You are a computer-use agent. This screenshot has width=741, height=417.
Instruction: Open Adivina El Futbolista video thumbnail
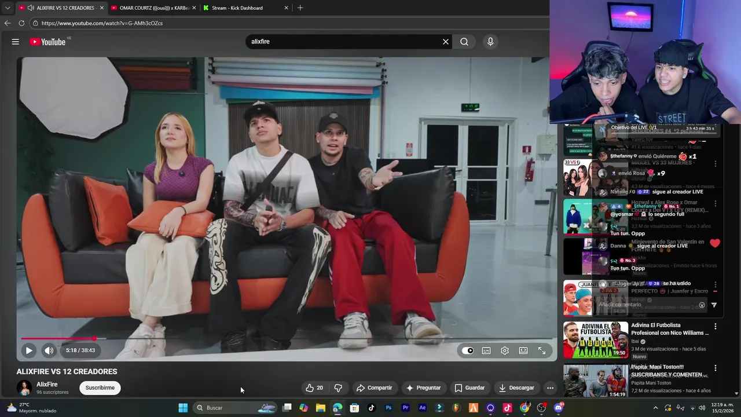596,340
